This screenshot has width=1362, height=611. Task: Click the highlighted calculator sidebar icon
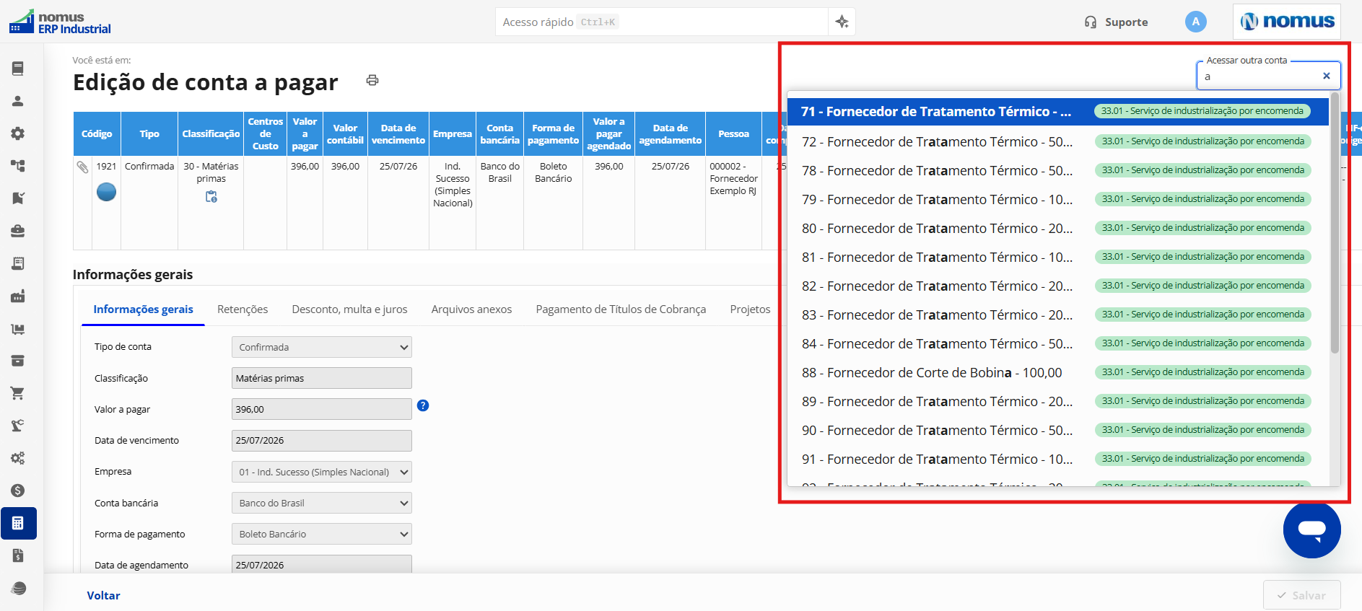click(x=19, y=523)
